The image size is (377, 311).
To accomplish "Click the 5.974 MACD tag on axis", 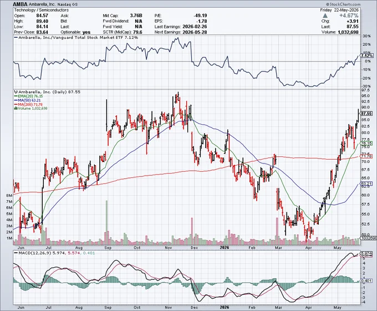I will coord(367,253).
